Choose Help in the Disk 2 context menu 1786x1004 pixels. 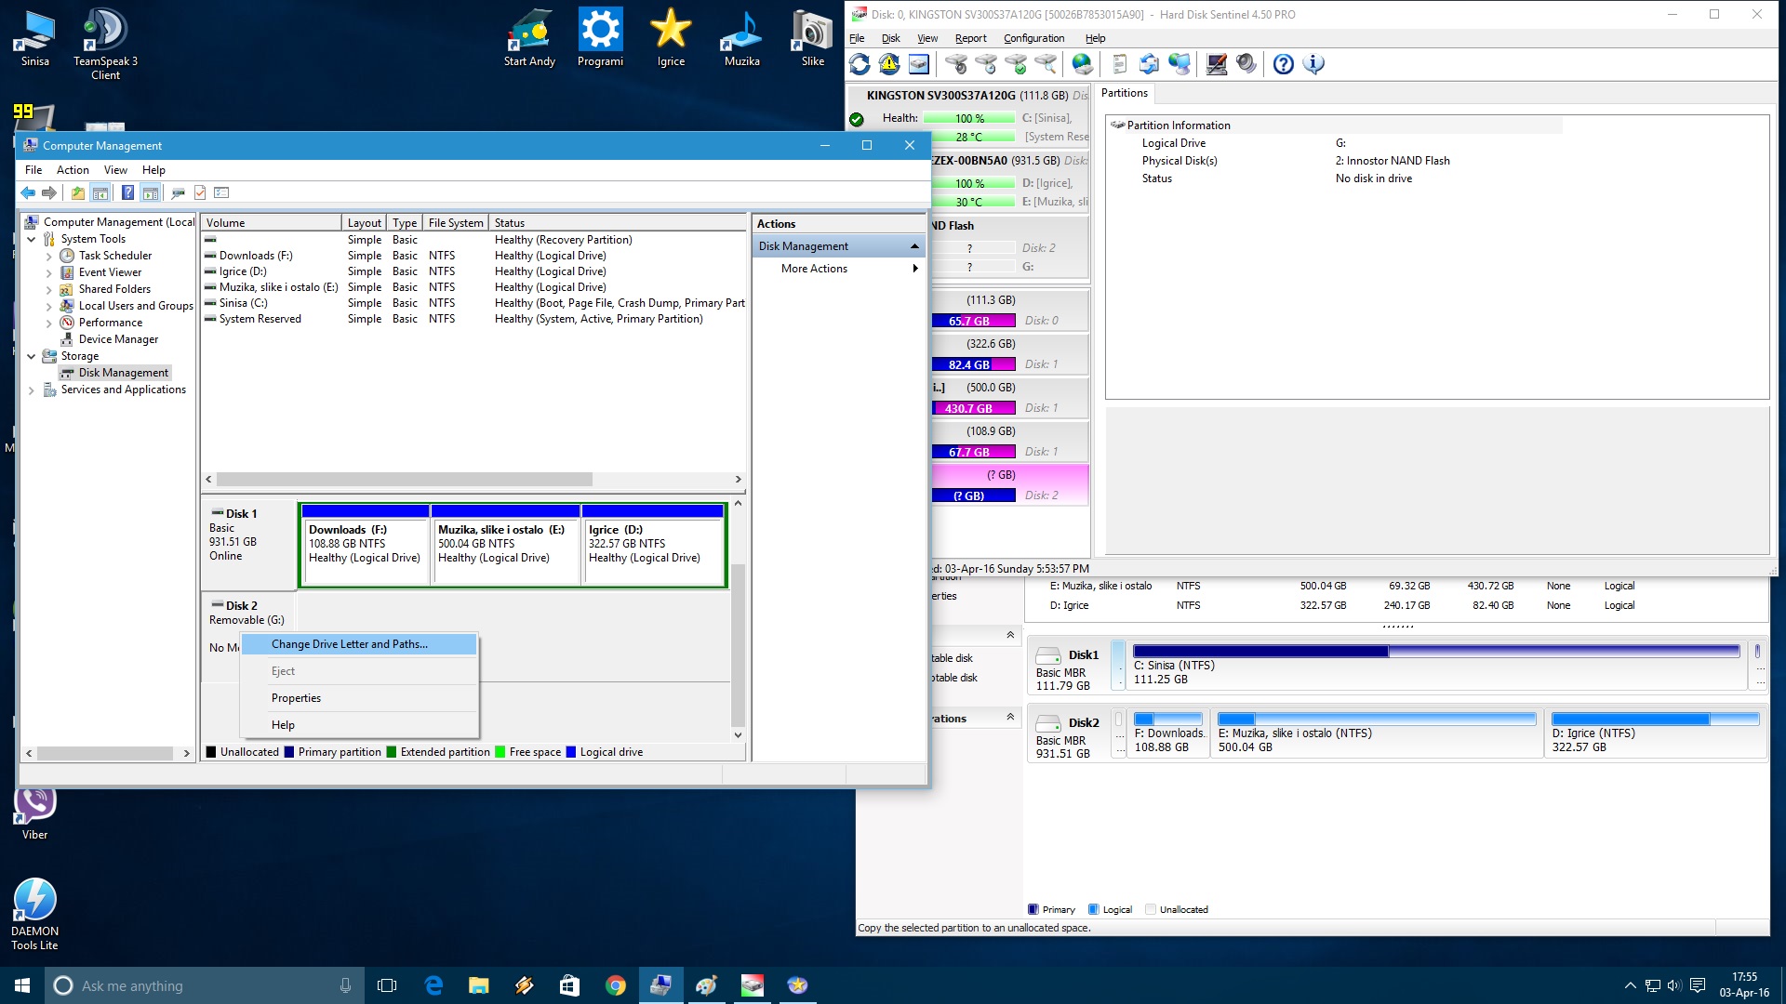[359, 725]
